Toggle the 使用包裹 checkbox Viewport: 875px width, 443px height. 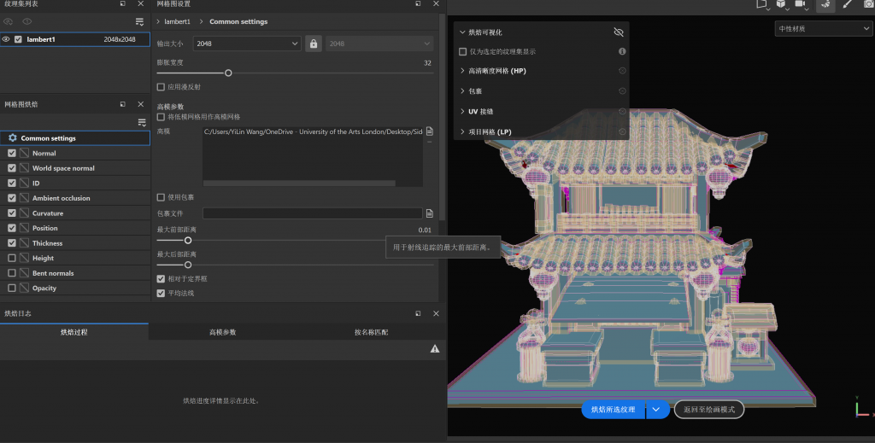pos(161,197)
